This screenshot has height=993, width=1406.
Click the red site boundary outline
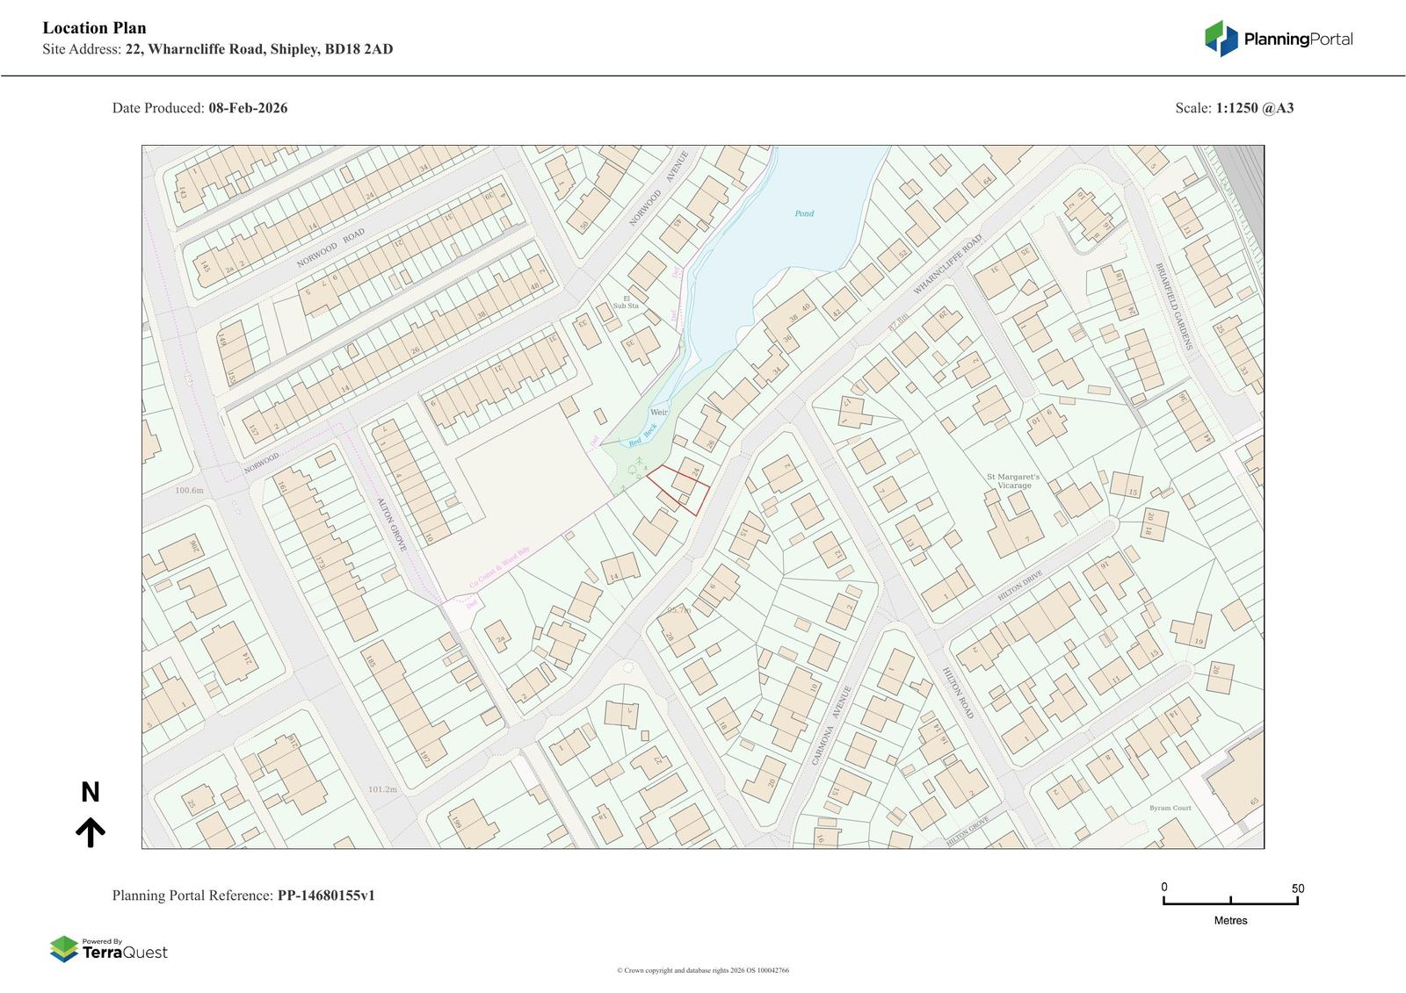coord(678,489)
